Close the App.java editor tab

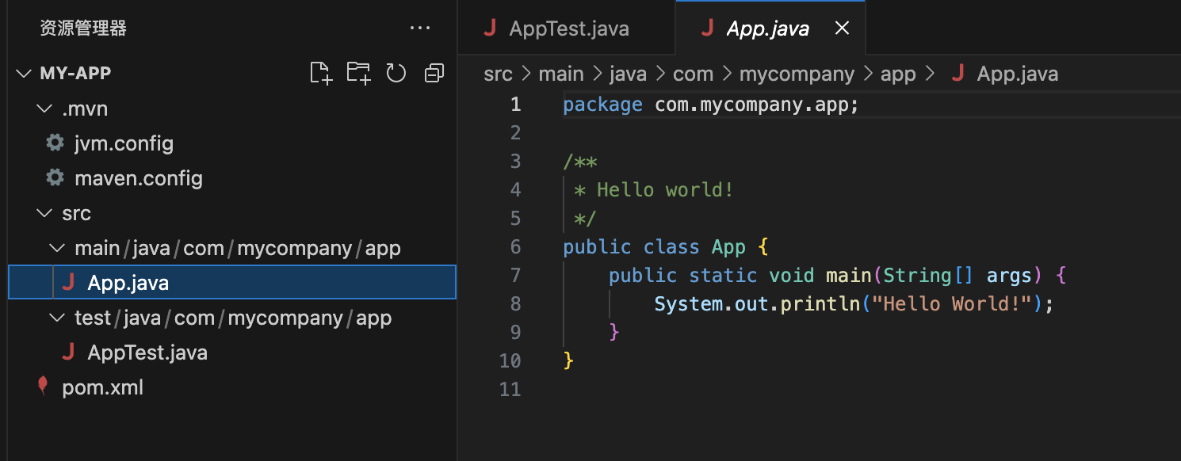pos(843,29)
